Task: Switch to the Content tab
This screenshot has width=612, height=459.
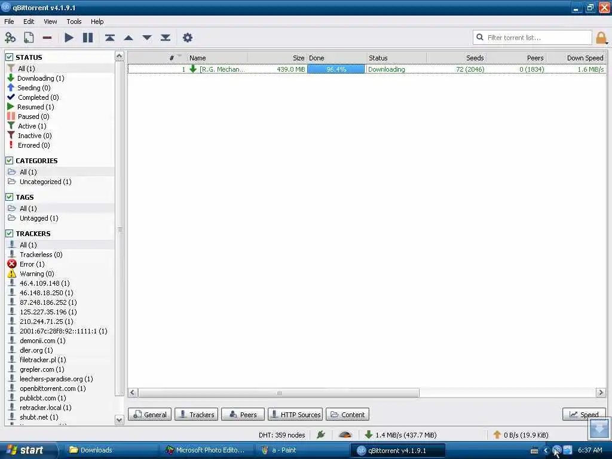Action: [348, 415]
